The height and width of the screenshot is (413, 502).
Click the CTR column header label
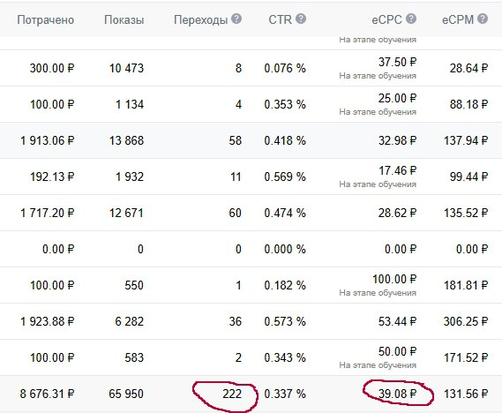281,19
